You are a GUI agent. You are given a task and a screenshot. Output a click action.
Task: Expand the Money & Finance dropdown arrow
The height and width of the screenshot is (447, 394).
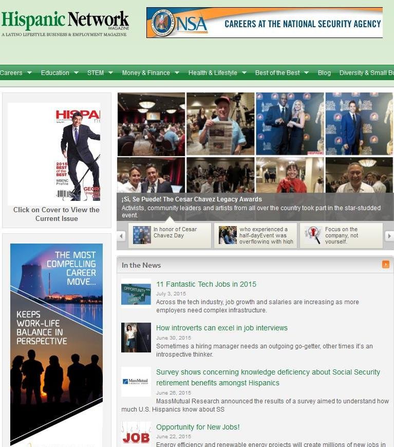177,72
